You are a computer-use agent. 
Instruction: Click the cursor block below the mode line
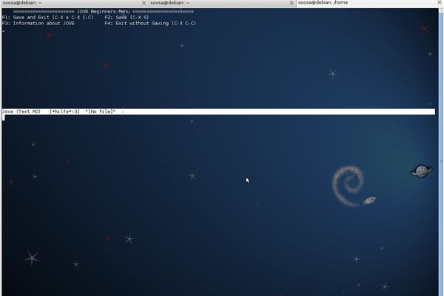pos(4,118)
